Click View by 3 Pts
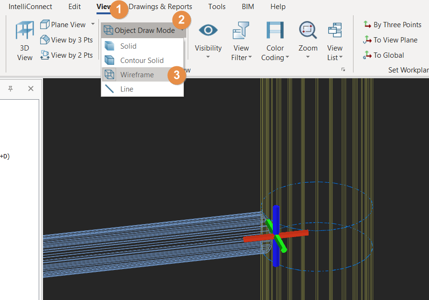Viewport: 429px width, 300px height. coord(66,40)
